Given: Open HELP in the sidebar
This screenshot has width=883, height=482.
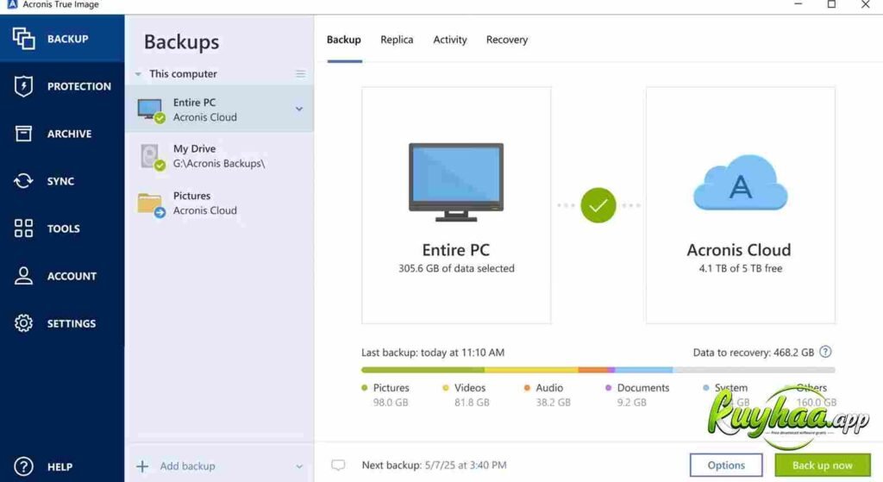Looking at the screenshot, I should 62,466.
